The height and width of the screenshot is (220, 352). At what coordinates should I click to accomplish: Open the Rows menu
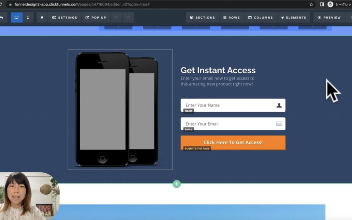[231, 18]
